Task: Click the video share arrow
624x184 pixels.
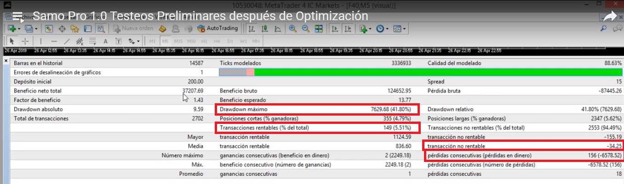Action: pyautogui.click(x=610, y=17)
